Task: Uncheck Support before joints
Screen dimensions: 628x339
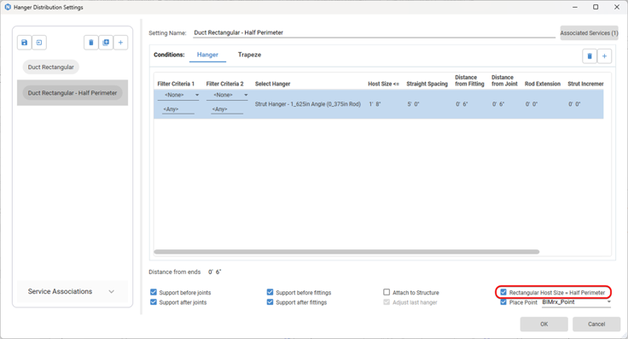Action: click(x=154, y=292)
